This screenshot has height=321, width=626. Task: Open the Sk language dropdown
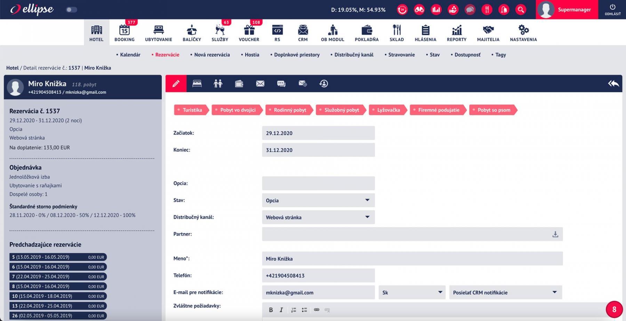(x=412, y=292)
